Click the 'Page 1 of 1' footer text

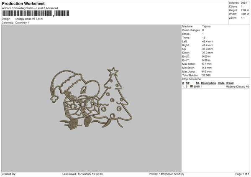tap(242, 174)
